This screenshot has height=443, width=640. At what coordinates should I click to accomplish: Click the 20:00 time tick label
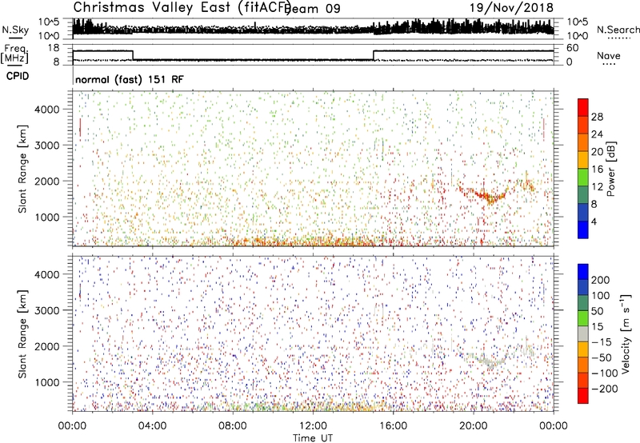[x=473, y=426]
